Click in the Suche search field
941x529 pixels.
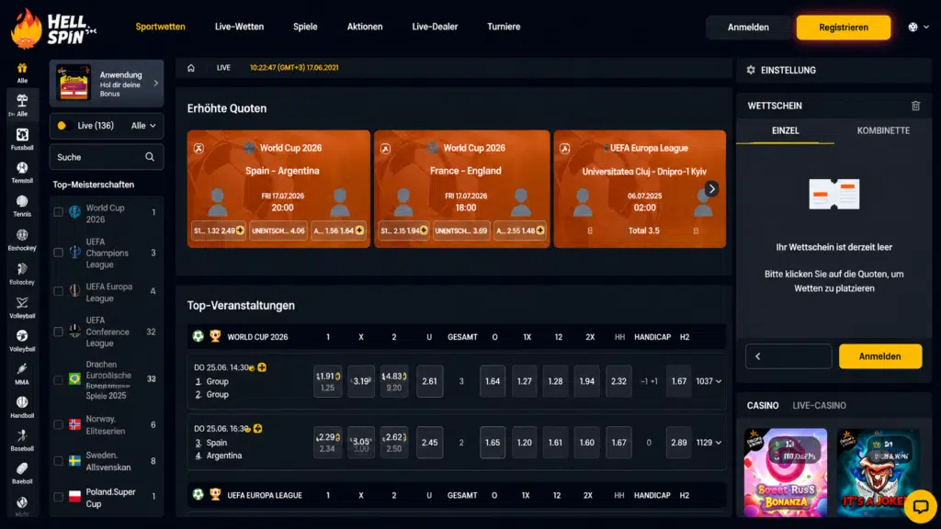tap(107, 157)
